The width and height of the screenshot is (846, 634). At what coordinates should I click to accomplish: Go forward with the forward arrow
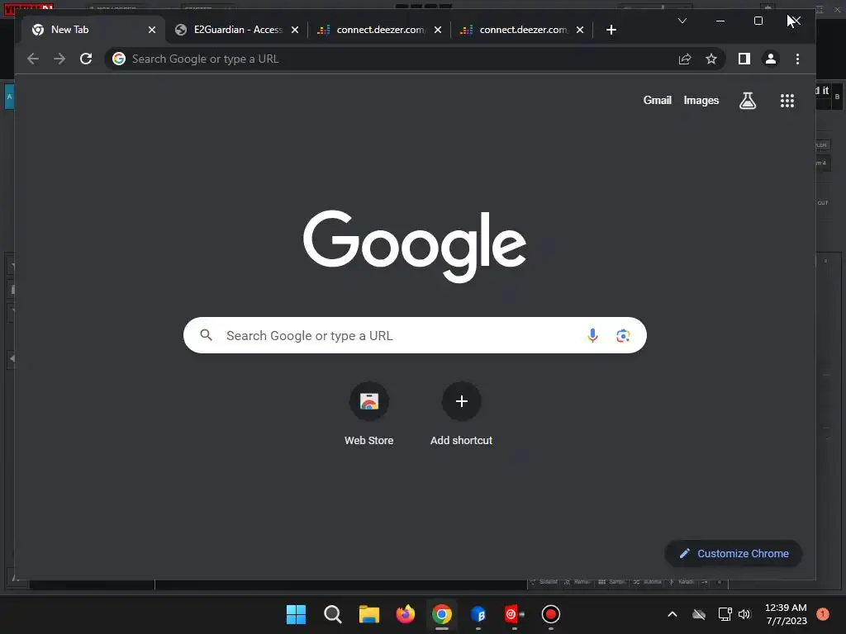(59, 59)
